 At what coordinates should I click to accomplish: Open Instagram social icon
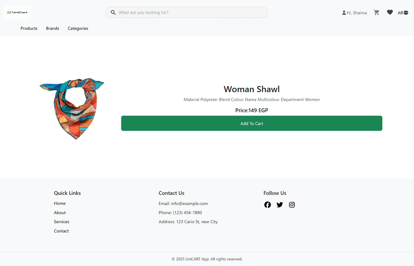coord(292,205)
